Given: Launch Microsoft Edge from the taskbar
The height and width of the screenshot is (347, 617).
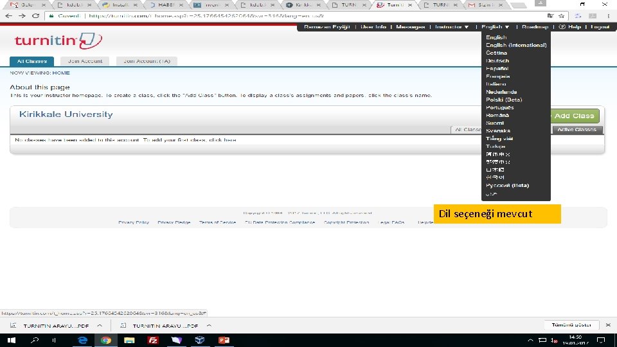Looking at the screenshot, I should point(82,340).
